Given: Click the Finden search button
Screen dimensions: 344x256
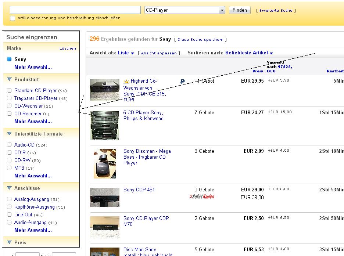Looking at the screenshot, I should coord(240,10).
